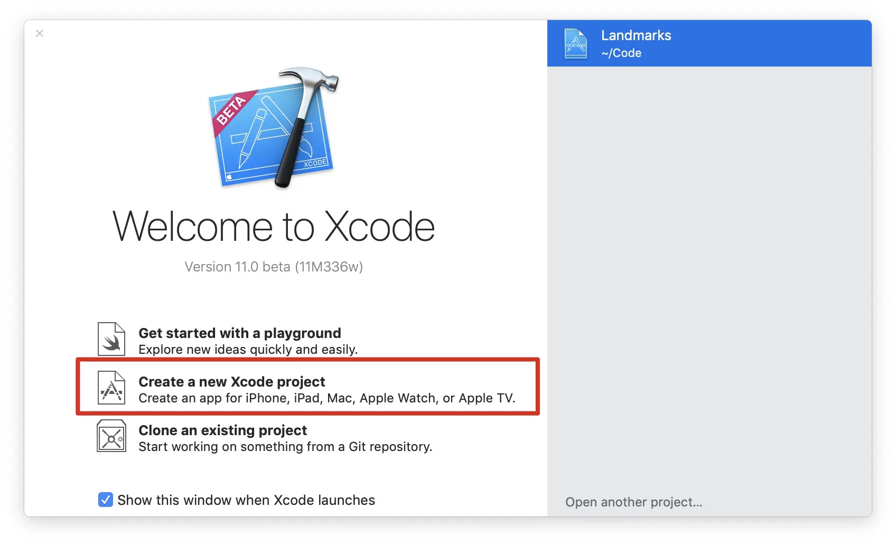Click the Swift playground file icon

(x=111, y=339)
